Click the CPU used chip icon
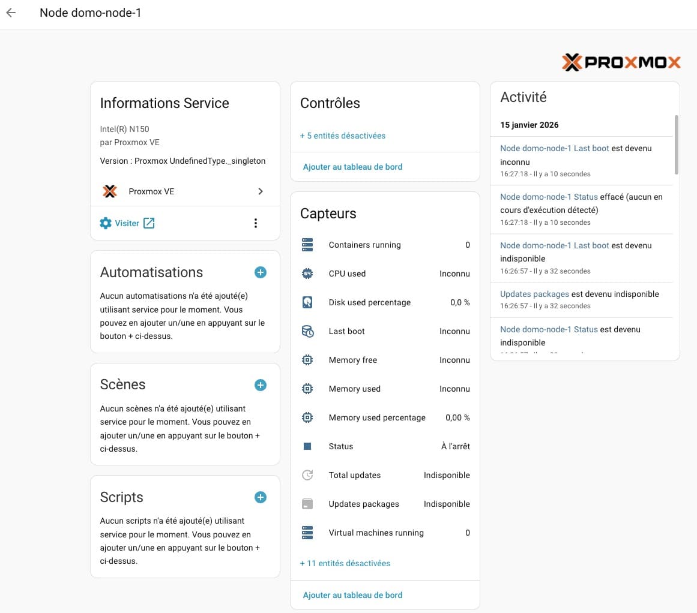697x613 pixels. pyautogui.click(x=307, y=274)
